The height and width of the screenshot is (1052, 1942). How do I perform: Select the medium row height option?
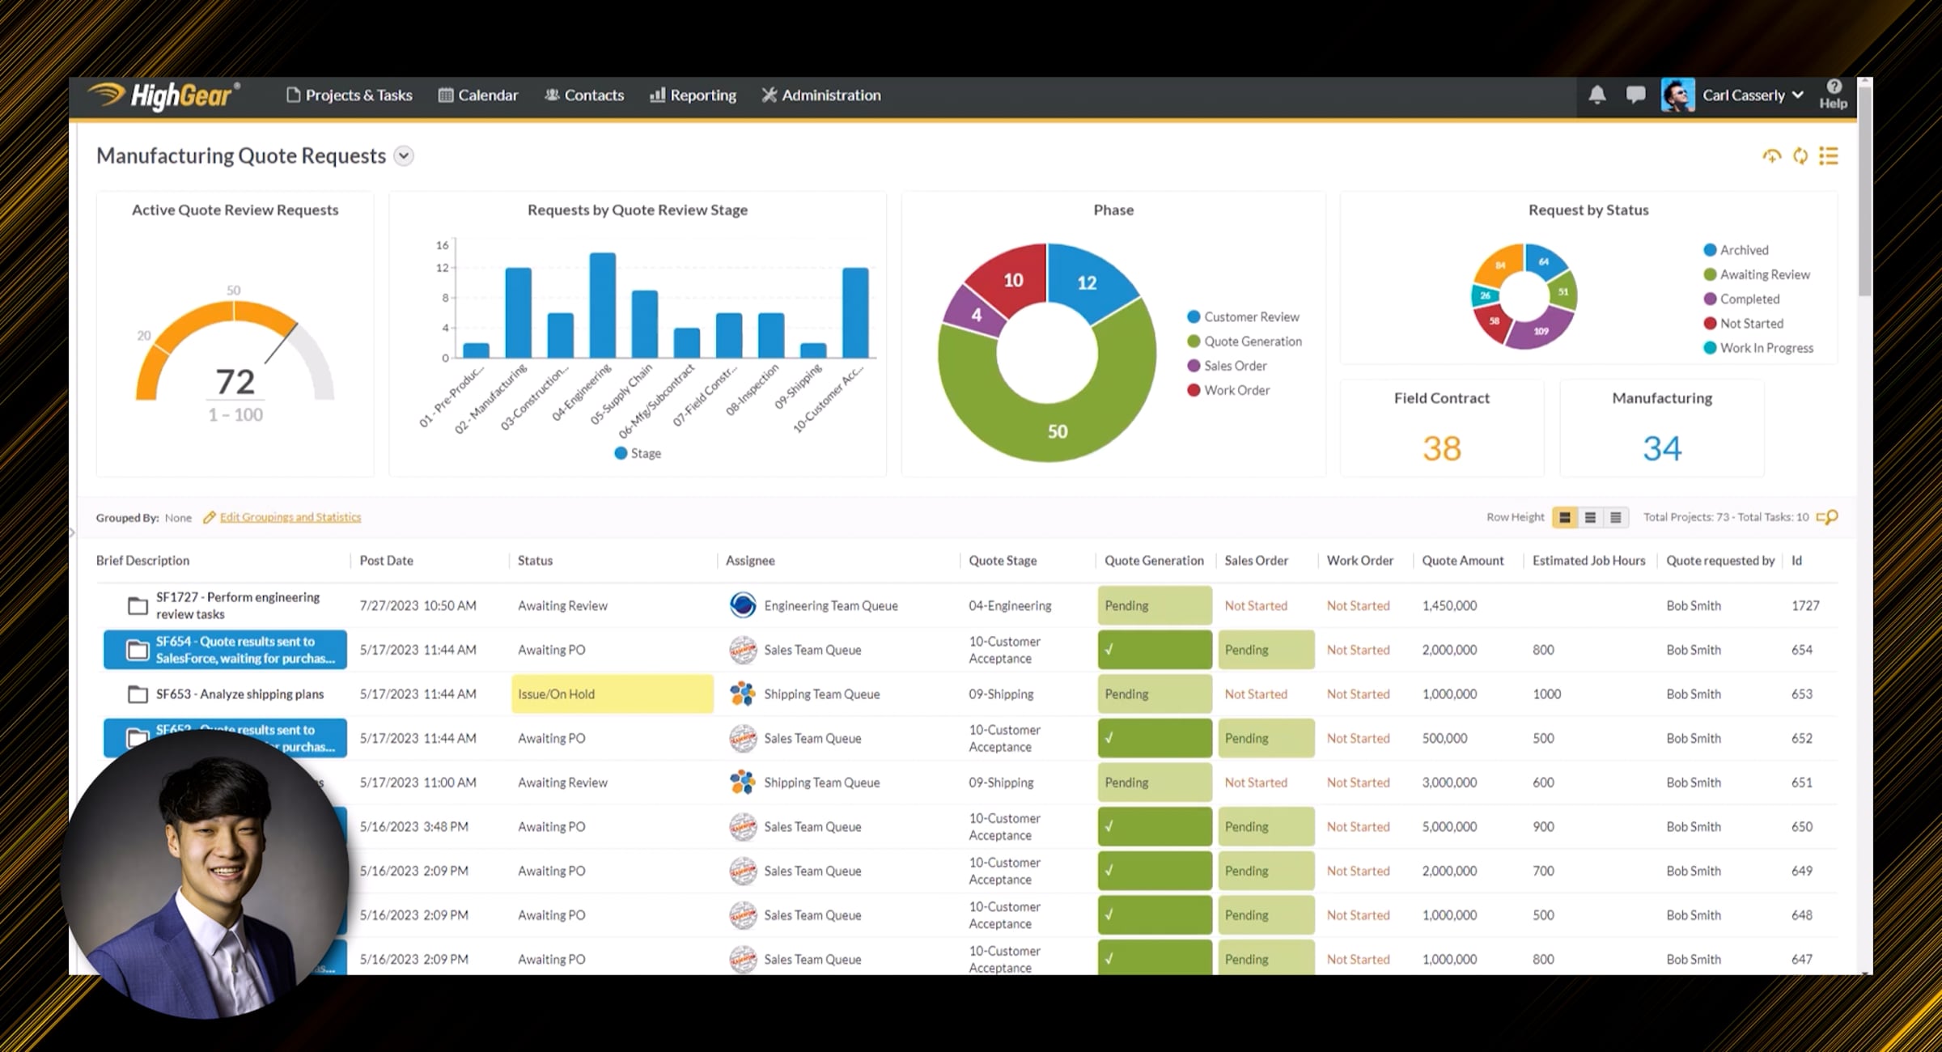click(x=1590, y=517)
